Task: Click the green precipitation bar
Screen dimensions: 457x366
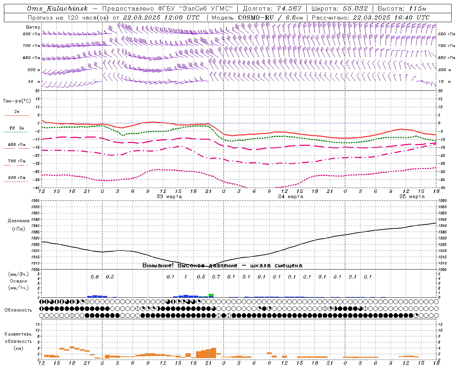Action: pos(211,295)
